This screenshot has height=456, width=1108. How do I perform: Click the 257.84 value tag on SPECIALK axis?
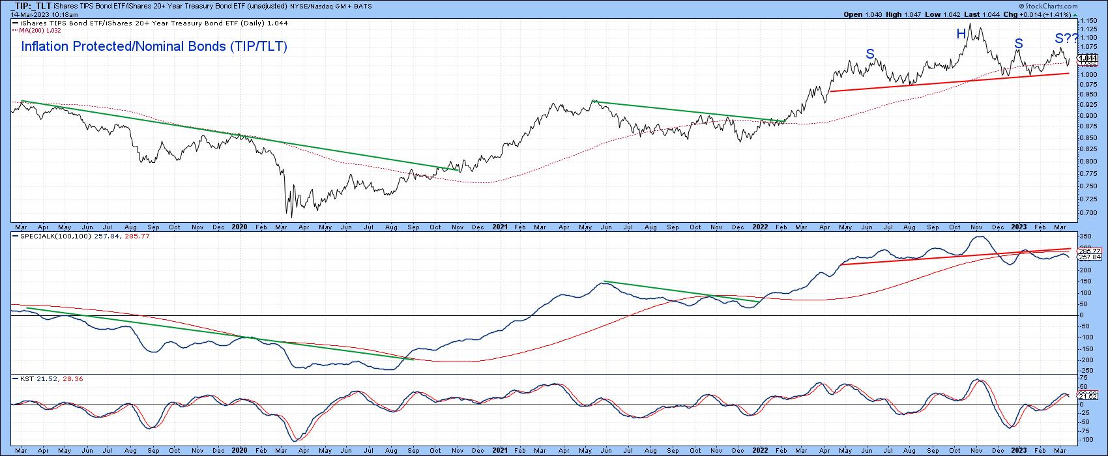point(1088,257)
